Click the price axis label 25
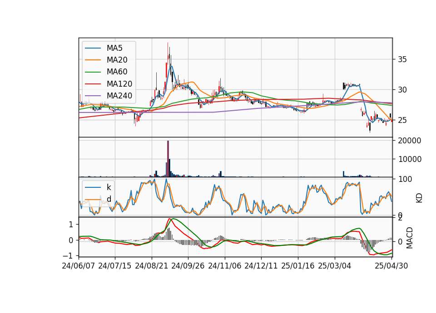The image size is (436, 313). [x=402, y=121]
